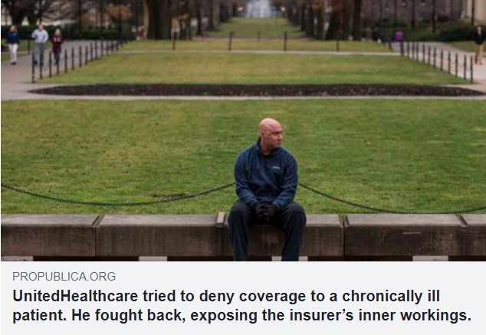The image size is (486, 335).
Task: Open the UnitedHealthcare headline link
Action: (241, 306)
